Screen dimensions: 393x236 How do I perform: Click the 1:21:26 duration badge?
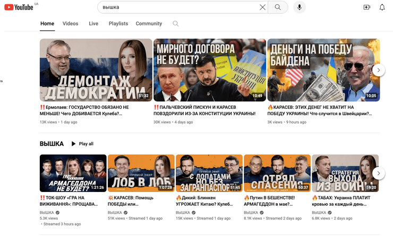point(98,187)
